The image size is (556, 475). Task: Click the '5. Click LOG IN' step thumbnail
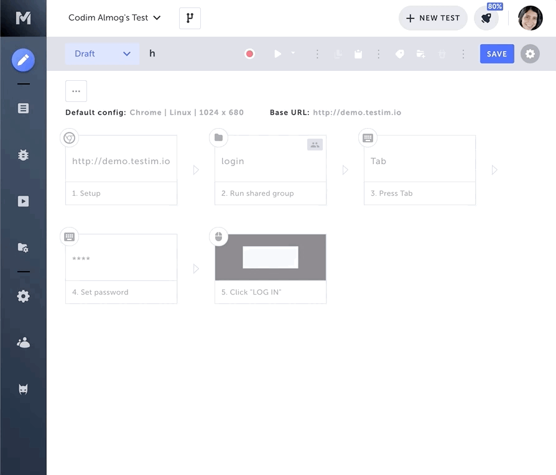tap(271, 257)
